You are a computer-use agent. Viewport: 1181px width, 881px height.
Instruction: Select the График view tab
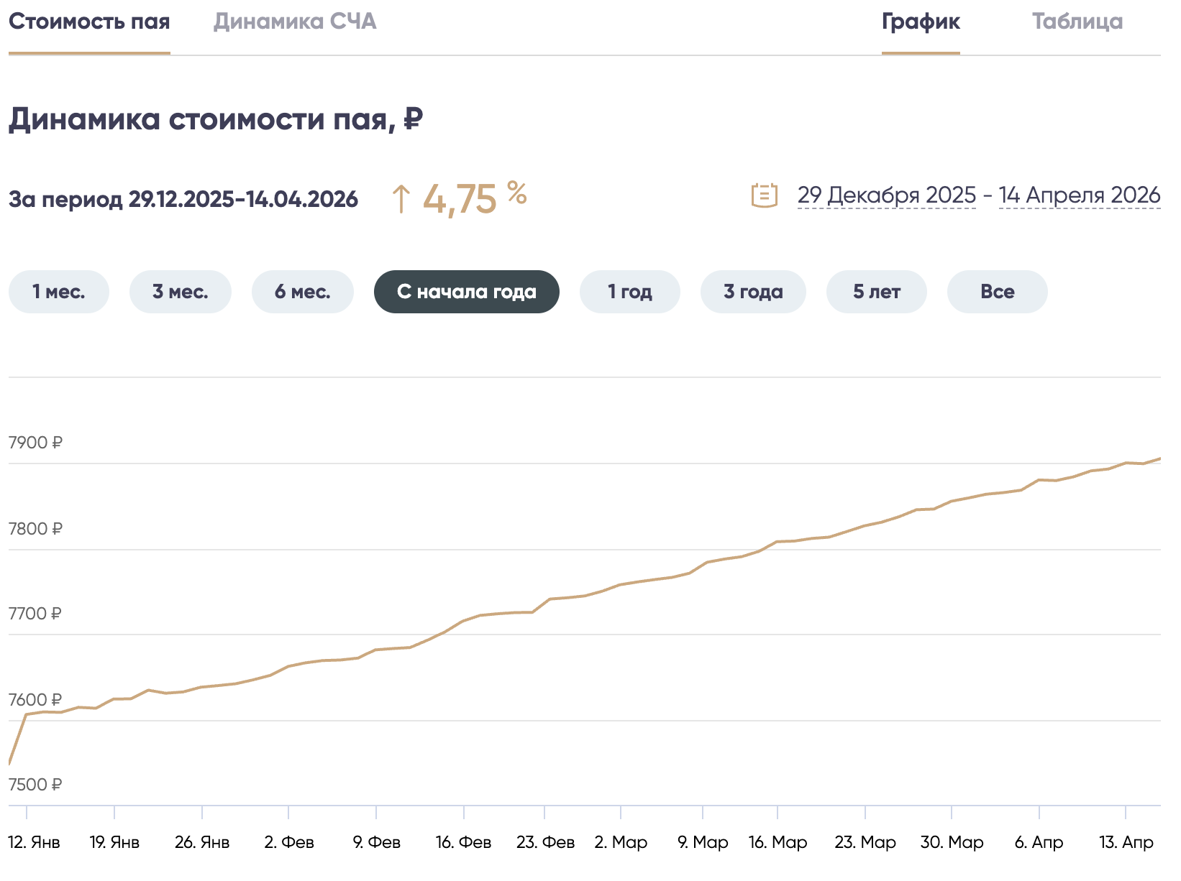tap(920, 22)
